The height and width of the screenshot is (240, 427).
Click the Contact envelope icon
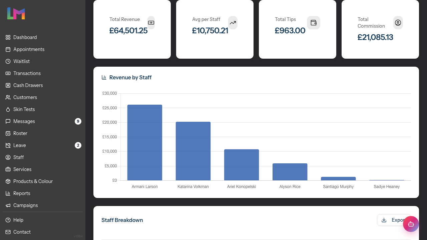pyautogui.click(x=8, y=232)
